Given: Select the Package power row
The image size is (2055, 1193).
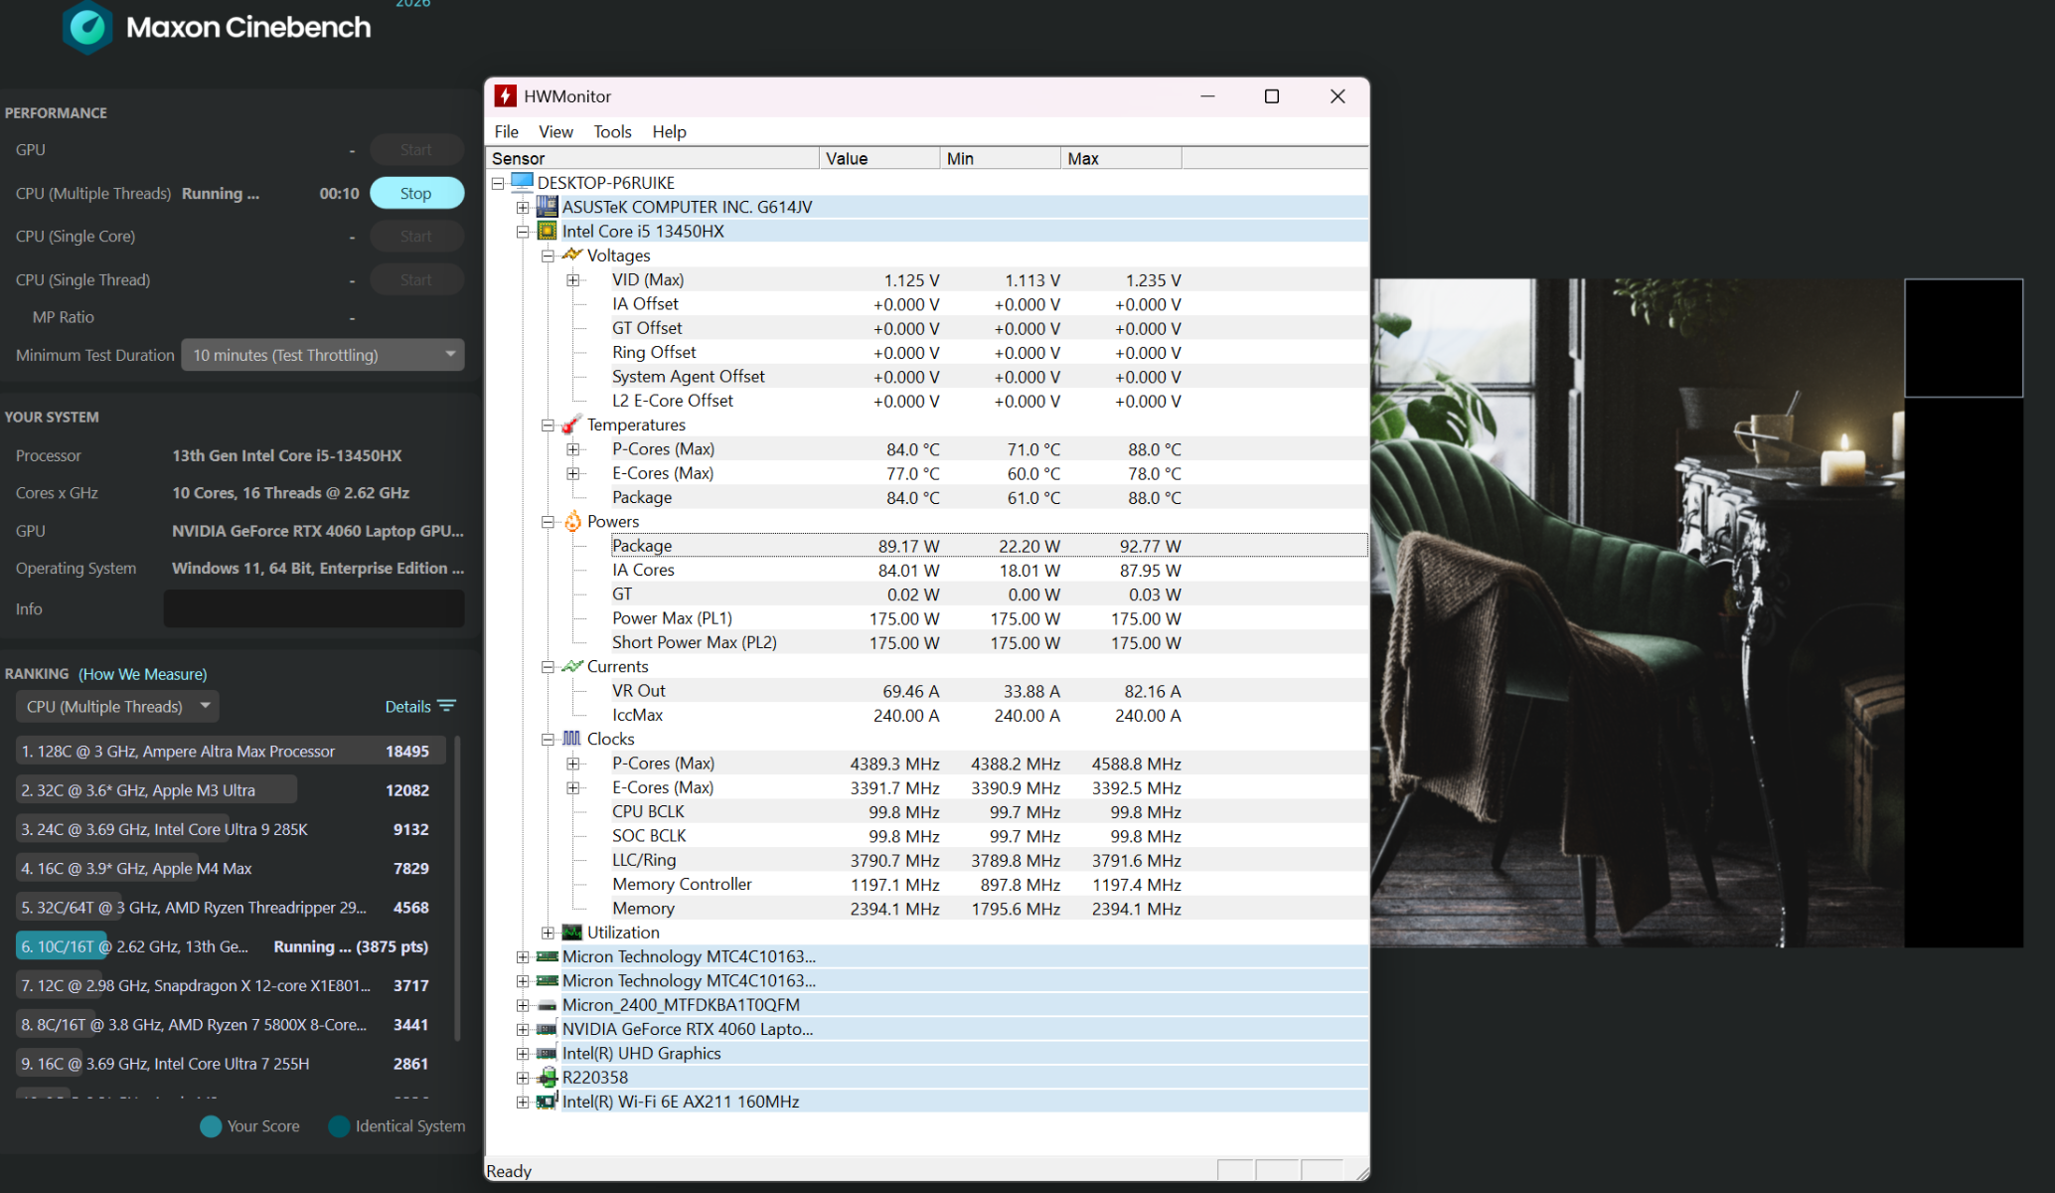Looking at the screenshot, I should (989, 546).
